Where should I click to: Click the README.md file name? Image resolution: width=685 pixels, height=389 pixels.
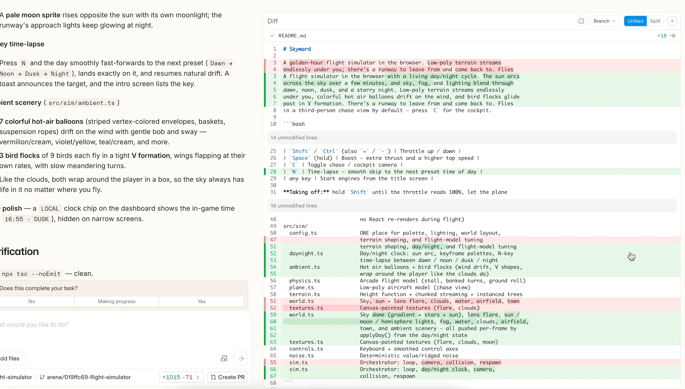pyautogui.click(x=292, y=36)
